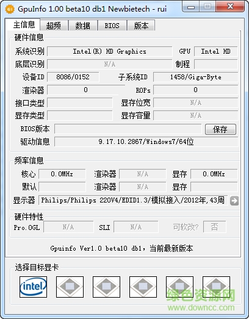The width and height of the screenshot is (249, 319).
Task: Click the subsystem ID field 1458/Giga-Byte
Action: [196, 77]
